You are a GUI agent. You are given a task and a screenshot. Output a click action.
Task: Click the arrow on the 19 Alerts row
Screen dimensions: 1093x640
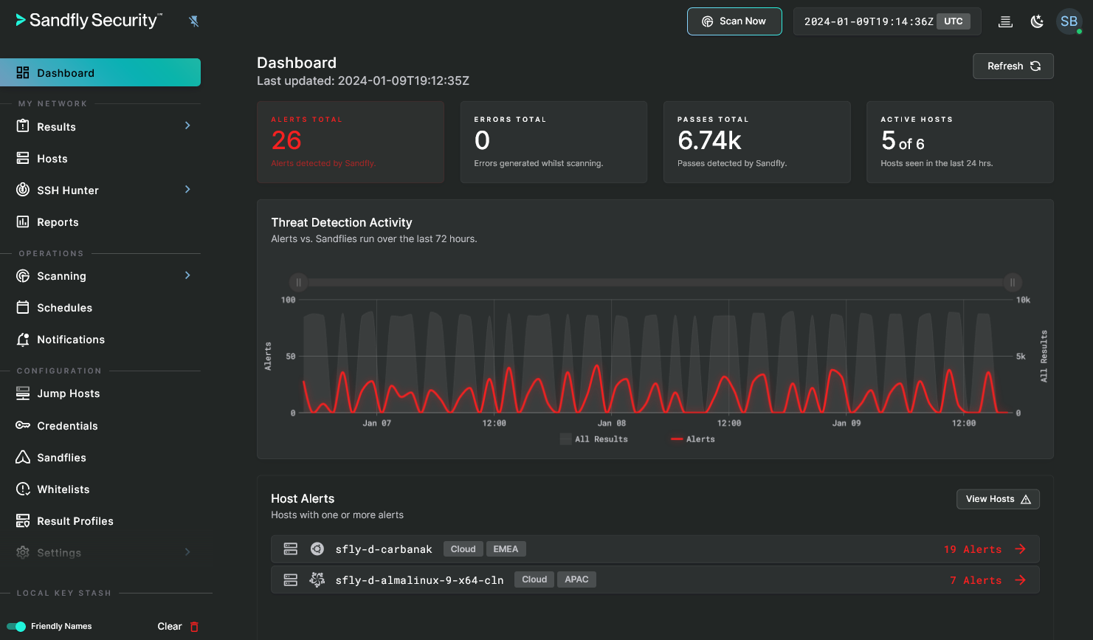[1021, 549]
